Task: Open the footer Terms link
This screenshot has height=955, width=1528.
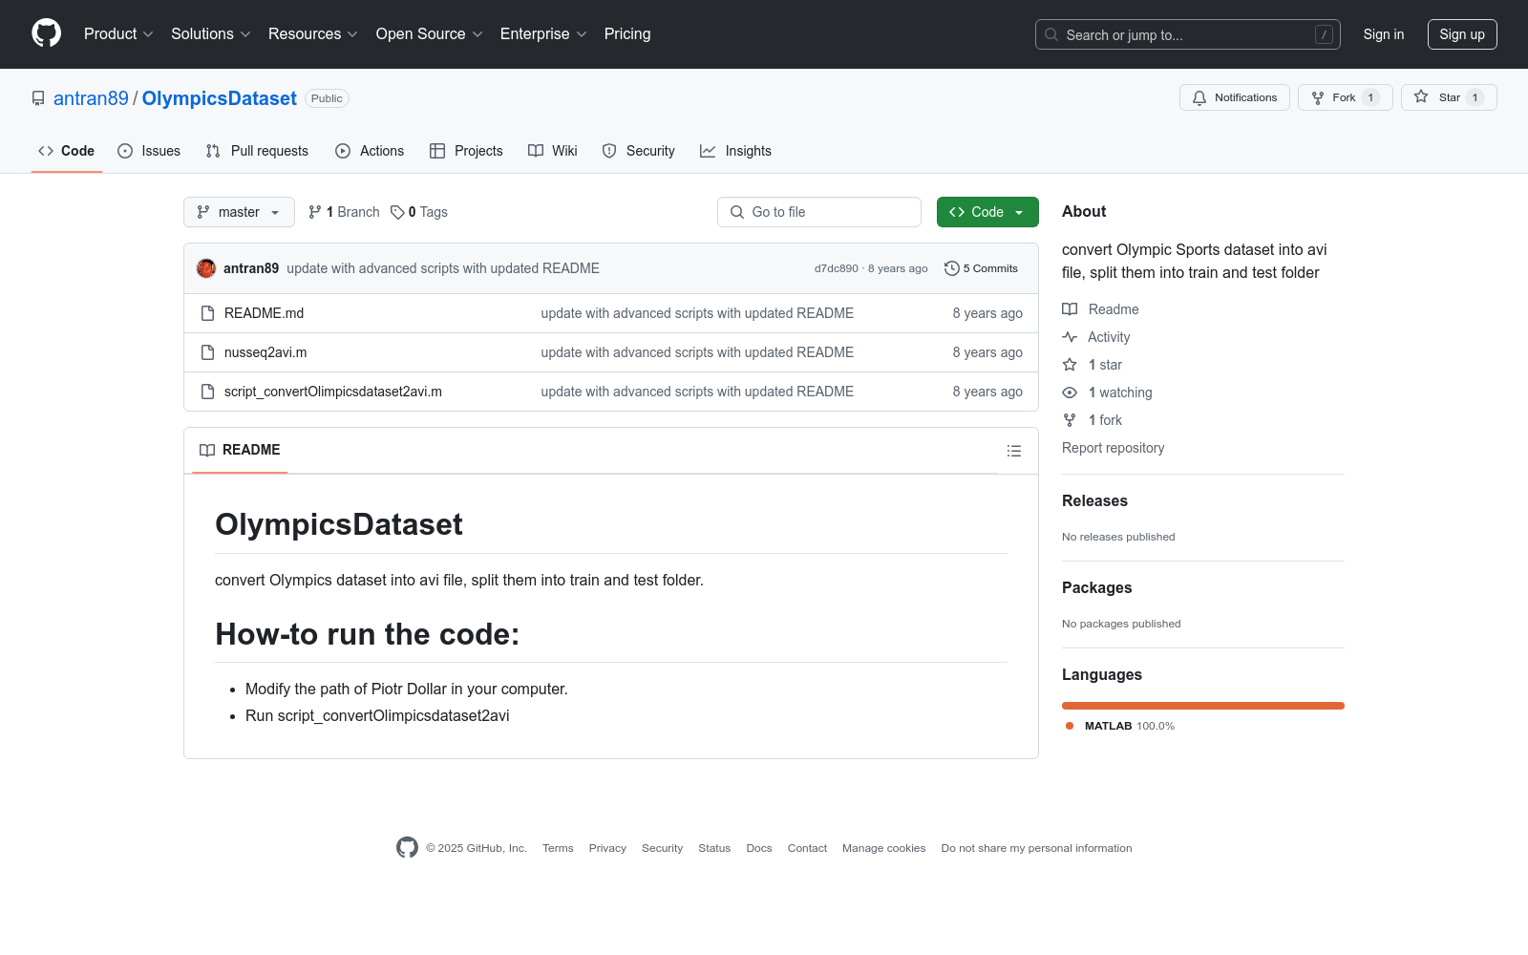Action: 558,848
